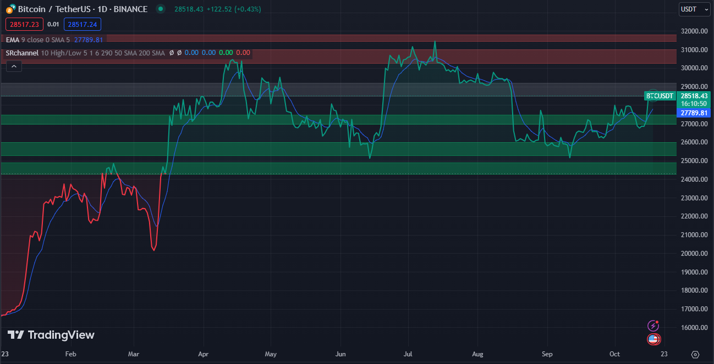Click the first Ø icon in SRchannel legend
Viewport: 714px width, 364px height.
pos(171,52)
